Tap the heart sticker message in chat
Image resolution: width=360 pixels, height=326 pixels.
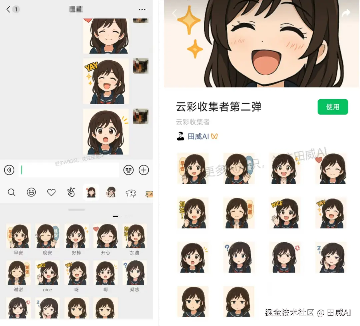click(106, 36)
